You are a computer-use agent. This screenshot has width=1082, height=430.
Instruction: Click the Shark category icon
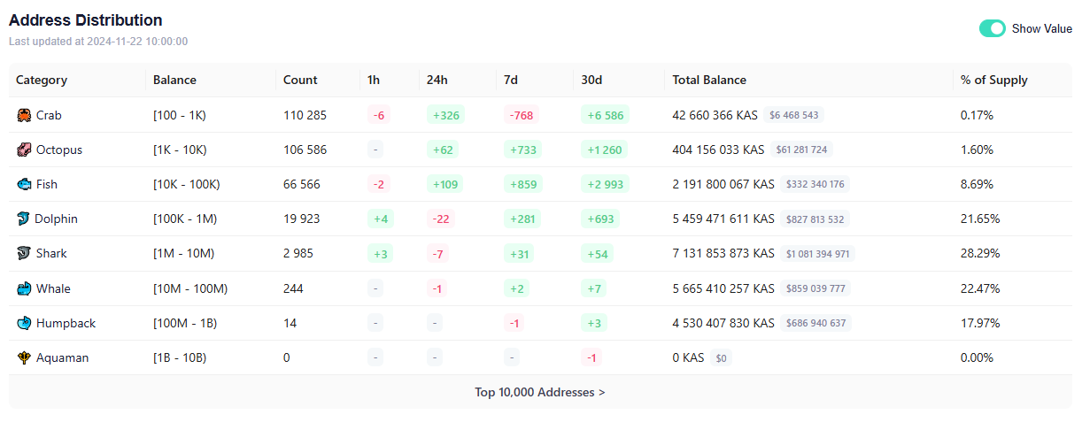24,253
